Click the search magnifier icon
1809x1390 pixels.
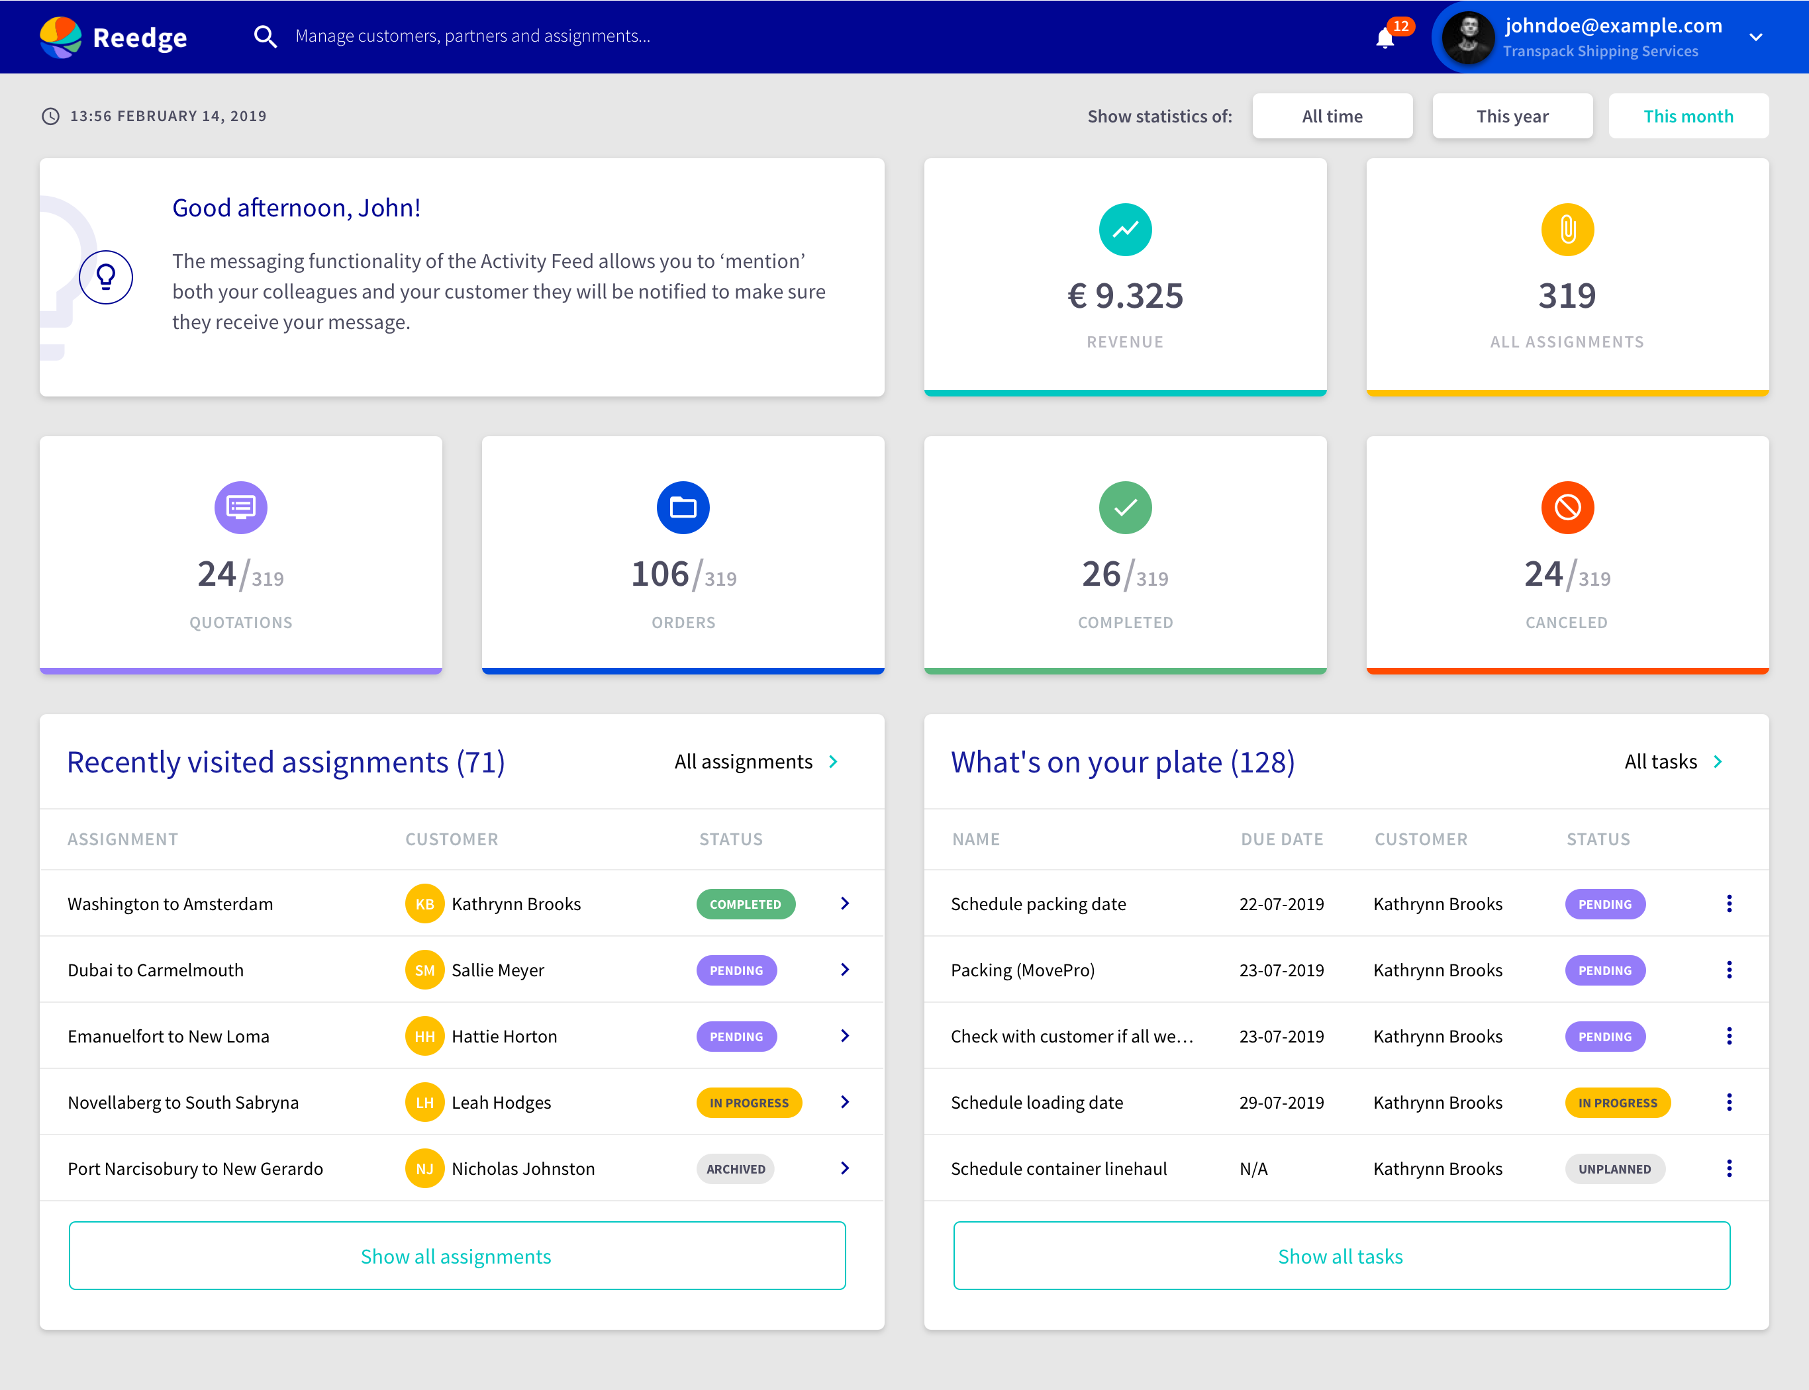266,36
